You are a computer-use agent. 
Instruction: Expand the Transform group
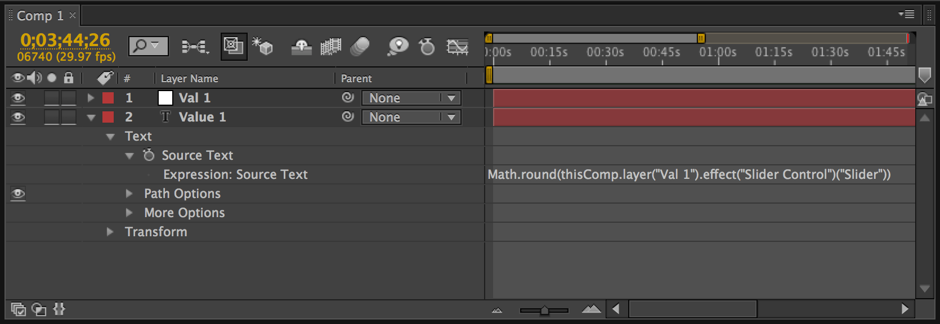coord(110,232)
